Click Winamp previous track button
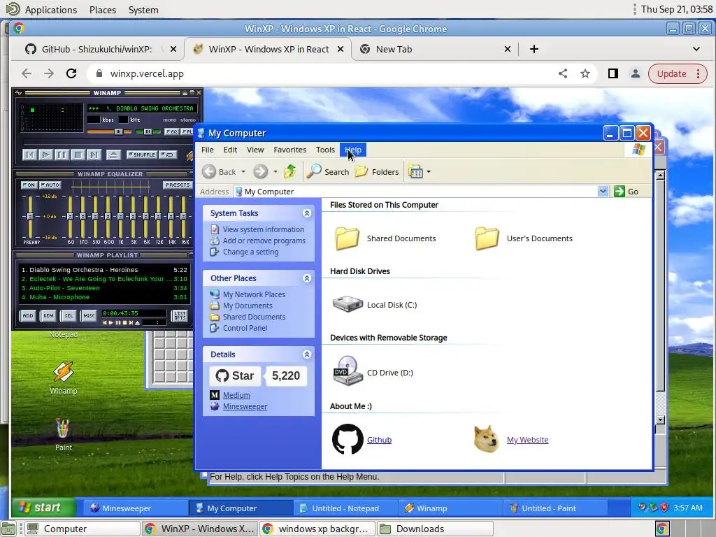The height and width of the screenshot is (537, 716). pos(29,155)
